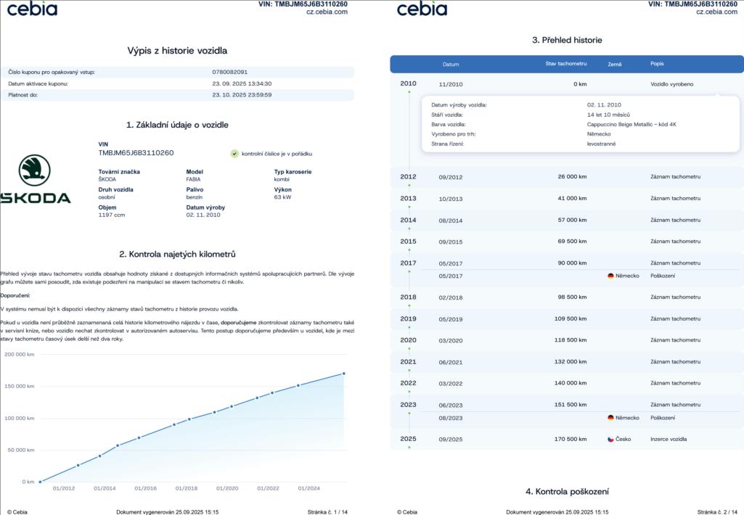Open the cz.cebia.com link on page 1
Image resolution: width=744 pixels, height=515 pixels.
click(x=327, y=12)
